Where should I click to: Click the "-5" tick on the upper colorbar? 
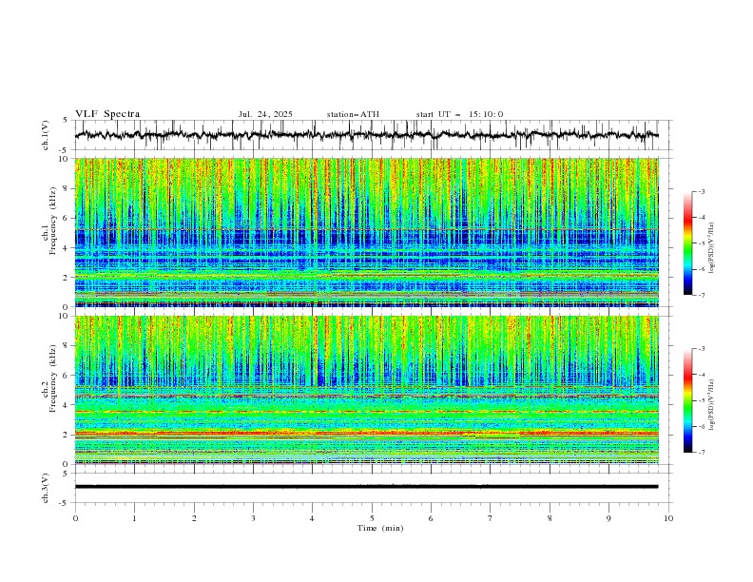[x=702, y=243]
